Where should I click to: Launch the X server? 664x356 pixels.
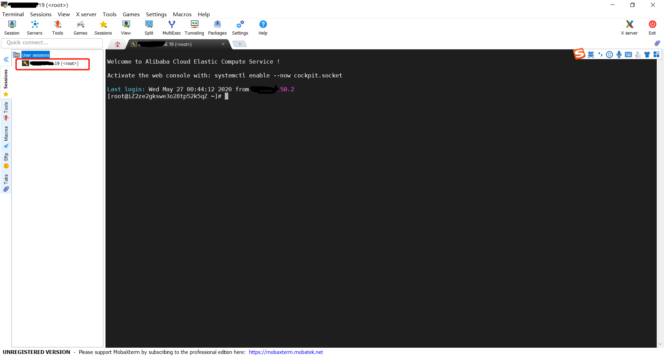(629, 27)
